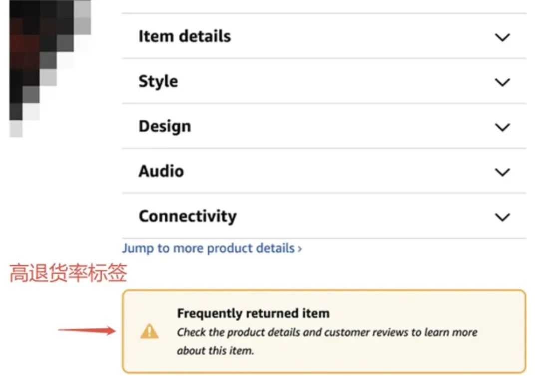
Task: Click the "Connectivity" section title
Action: [188, 216]
